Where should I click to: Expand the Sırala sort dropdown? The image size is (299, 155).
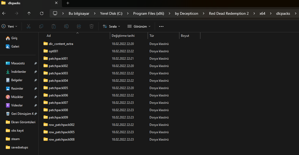[111, 26]
